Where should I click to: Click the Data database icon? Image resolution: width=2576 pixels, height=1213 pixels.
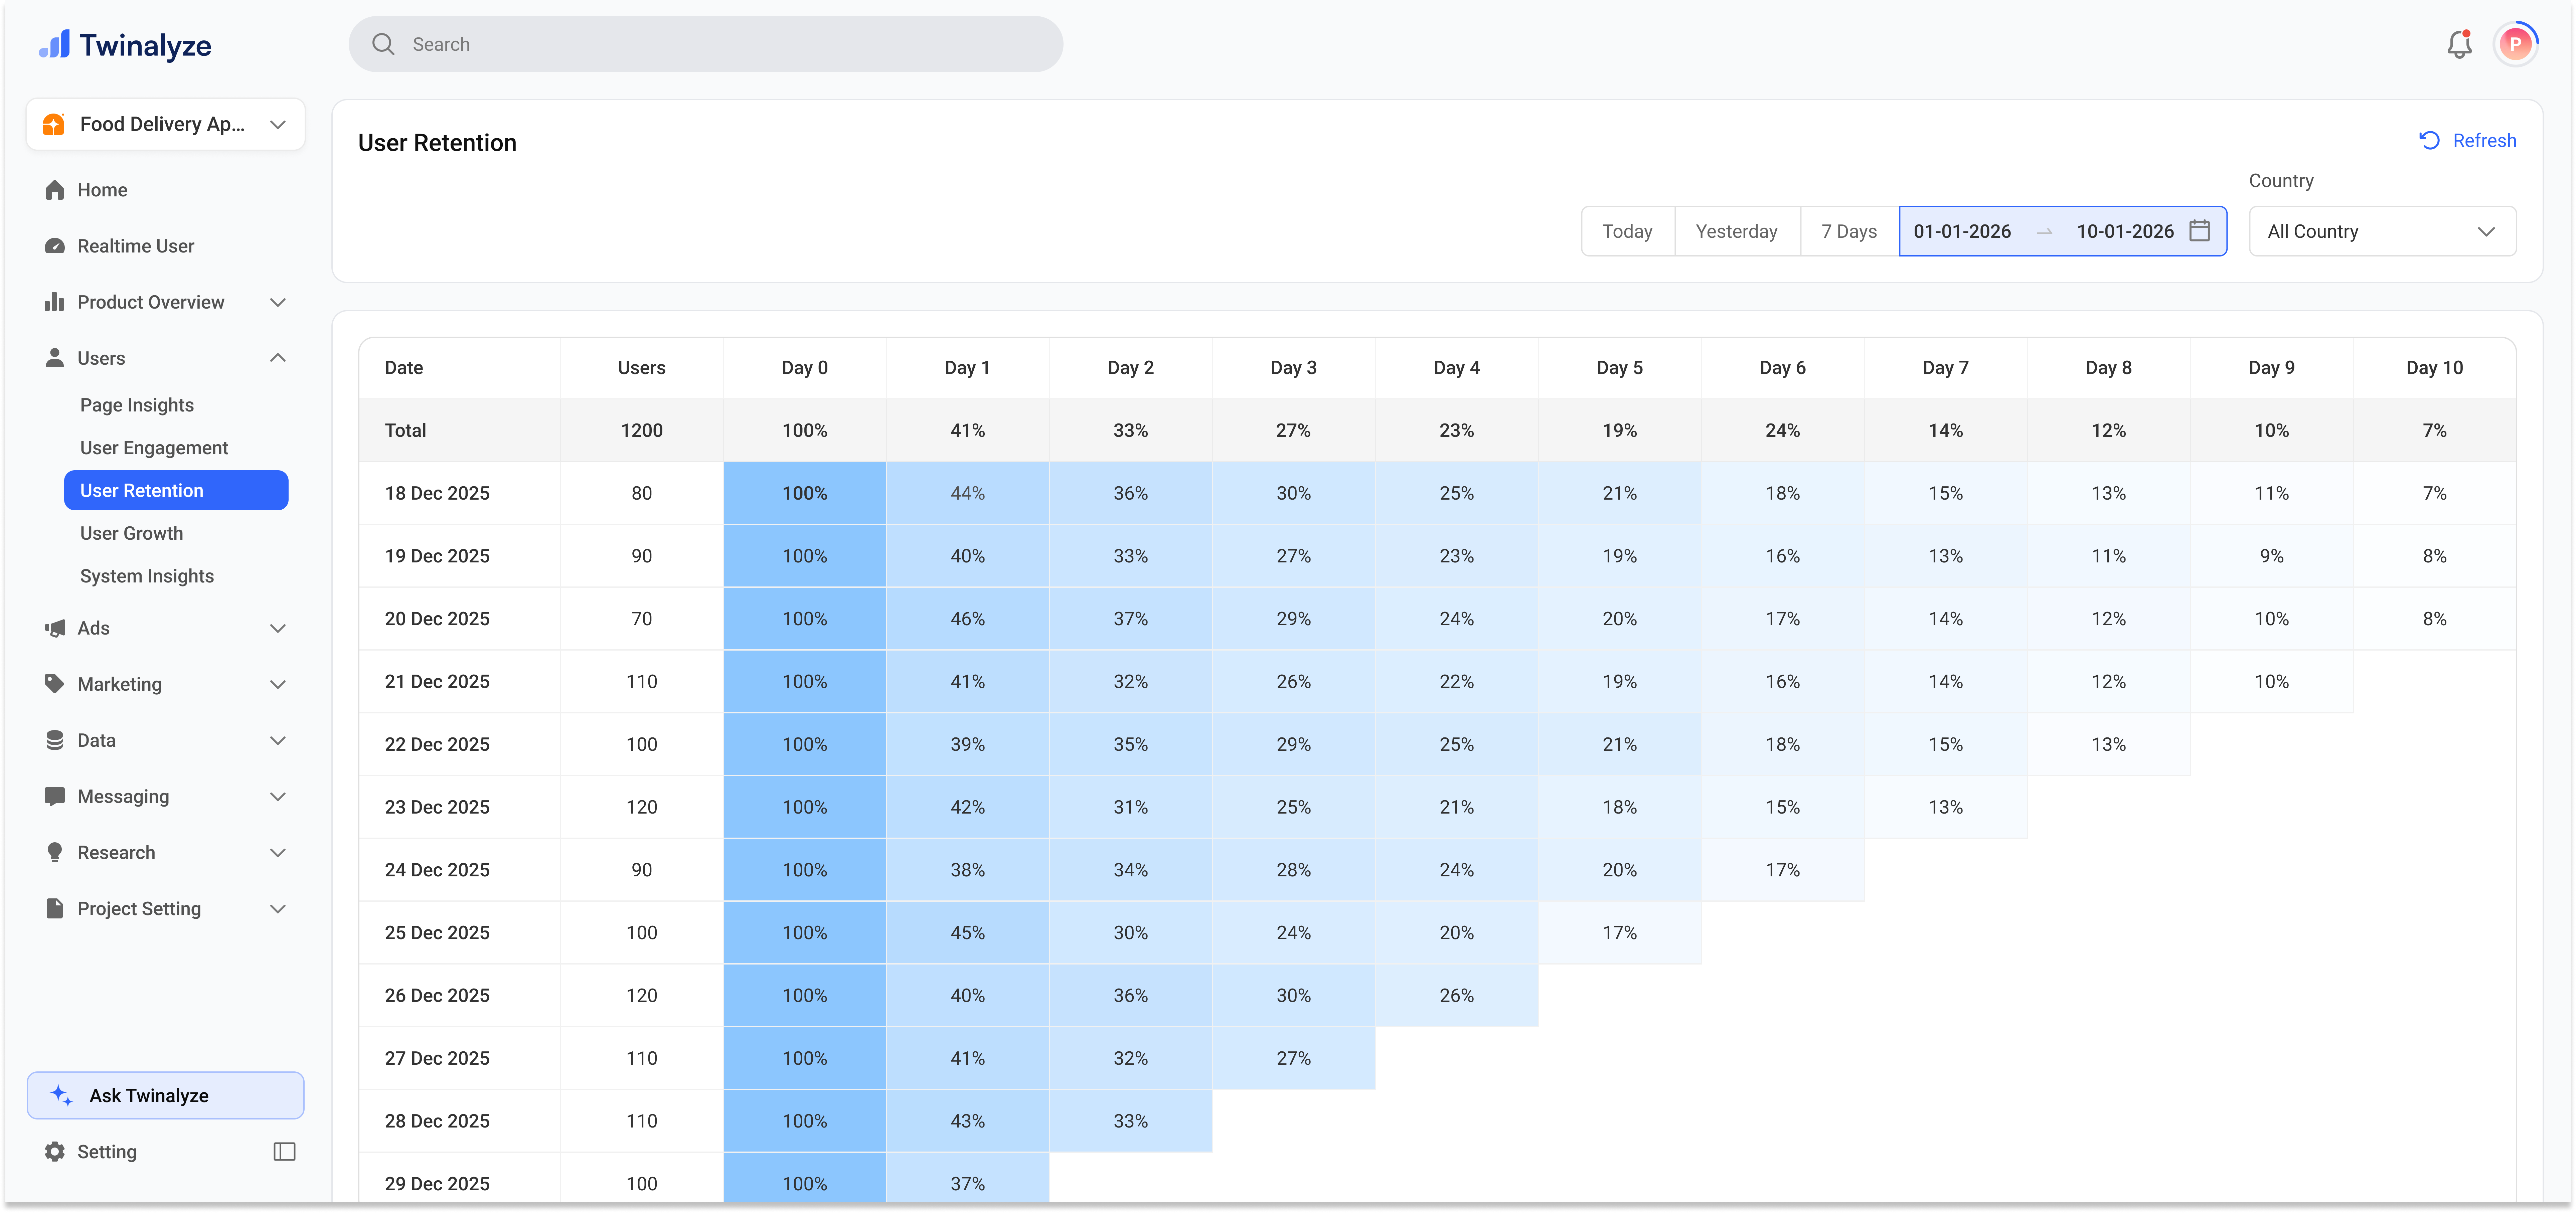[x=55, y=740]
